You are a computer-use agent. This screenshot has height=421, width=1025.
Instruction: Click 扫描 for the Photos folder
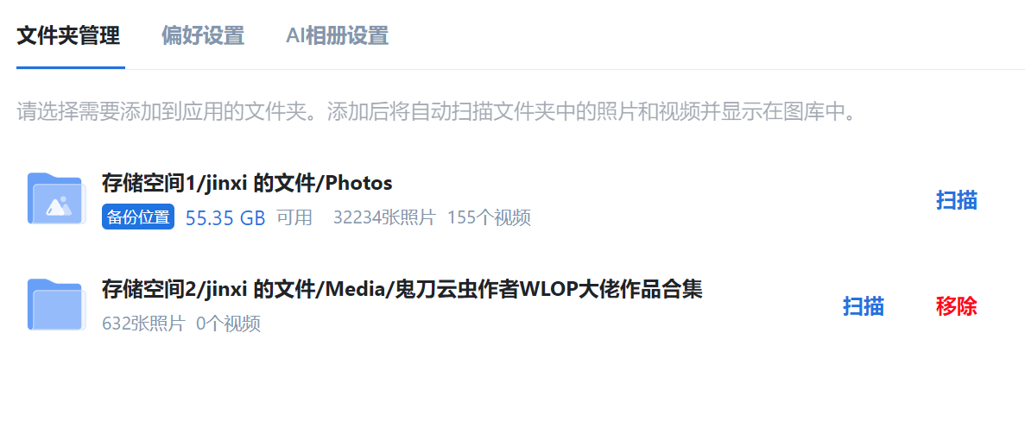pyautogui.click(x=957, y=200)
